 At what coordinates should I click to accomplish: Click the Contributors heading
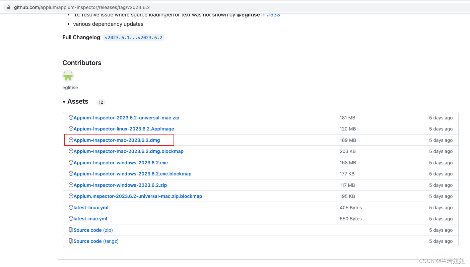(82, 63)
